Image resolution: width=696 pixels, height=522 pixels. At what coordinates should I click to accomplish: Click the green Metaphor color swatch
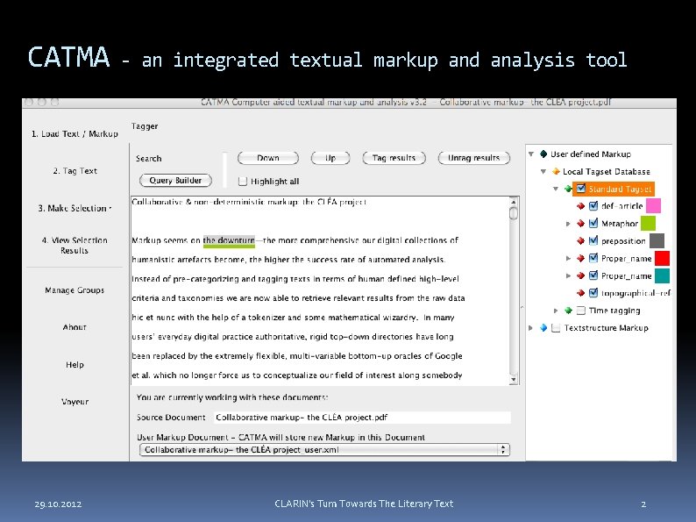coord(648,223)
